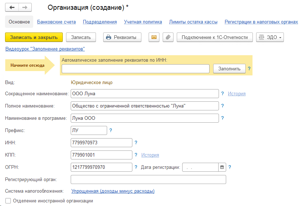Click the help question mark next to Заполнить
This screenshot has width=303, height=206.
coord(249,69)
